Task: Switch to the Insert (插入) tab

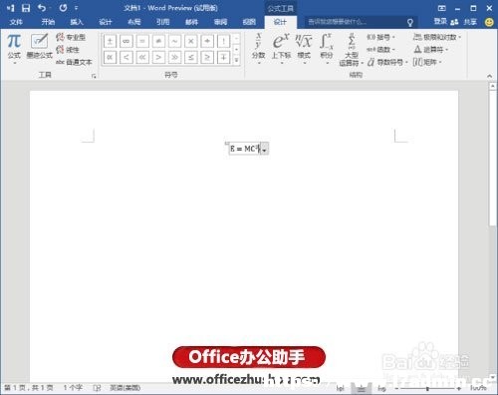Action: (77, 22)
